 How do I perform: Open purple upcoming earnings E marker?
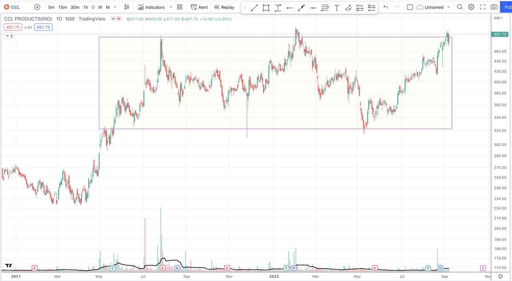483,268
